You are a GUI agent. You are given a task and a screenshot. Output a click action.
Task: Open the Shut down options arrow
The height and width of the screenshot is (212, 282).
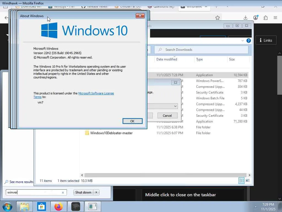click(96, 192)
